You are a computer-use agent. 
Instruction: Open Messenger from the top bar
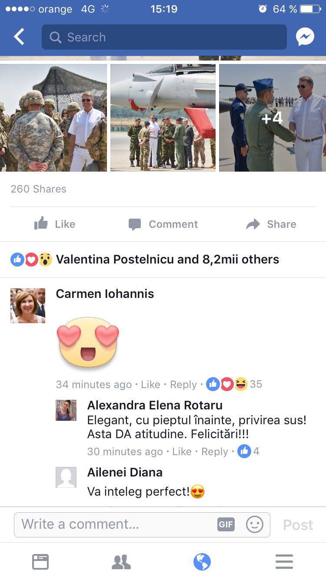pyautogui.click(x=305, y=37)
